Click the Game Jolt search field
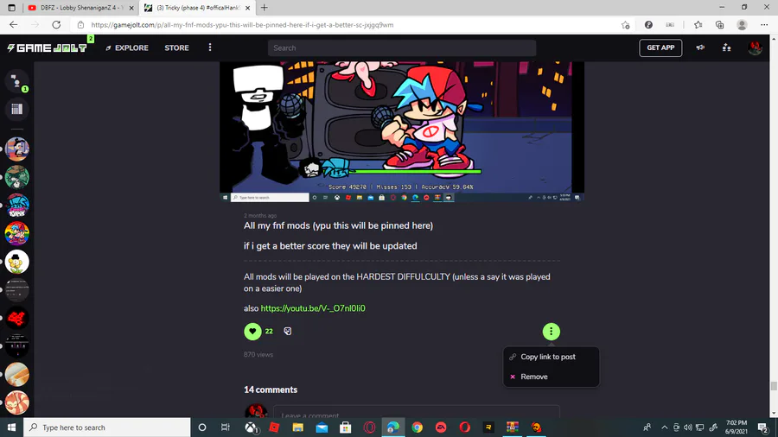Viewport: 778px width, 437px height. [402, 48]
